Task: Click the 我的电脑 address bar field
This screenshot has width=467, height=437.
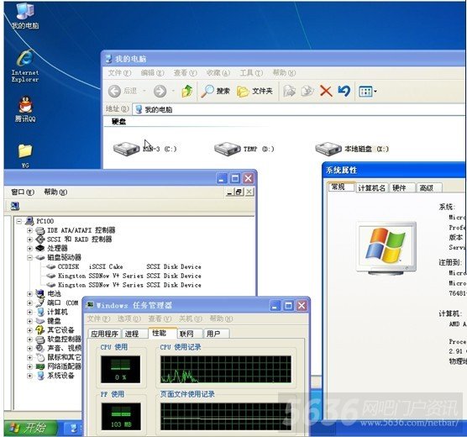Action: [299, 109]
